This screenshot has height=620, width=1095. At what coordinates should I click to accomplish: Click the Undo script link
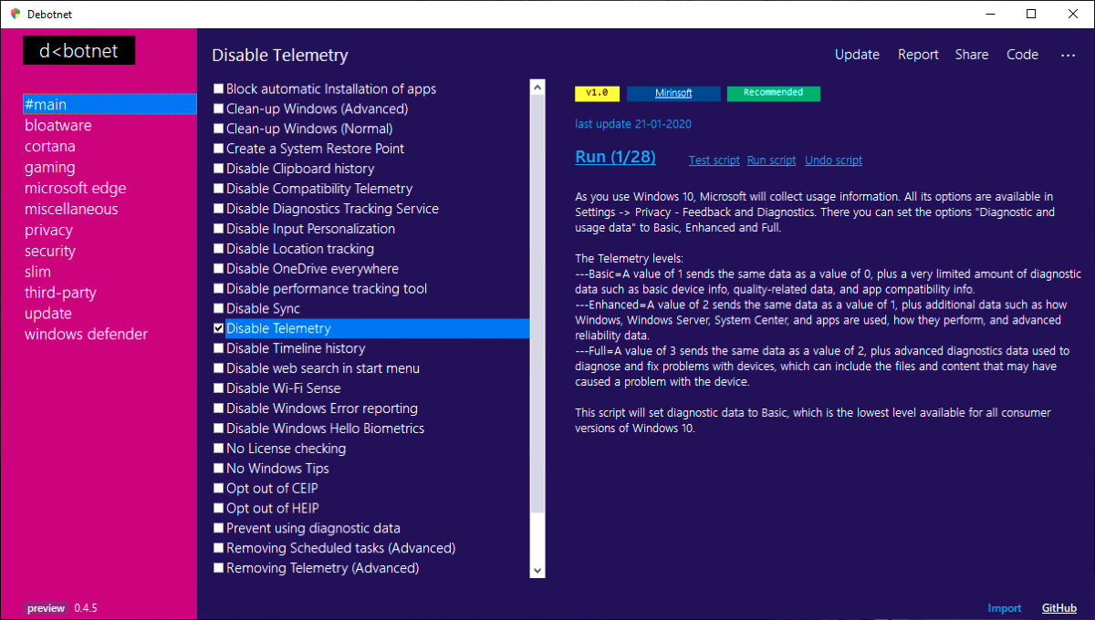[x=833, y=160]
